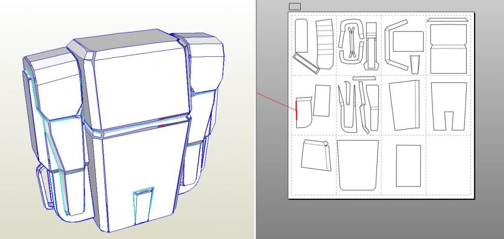Select the piece with rectangular notch cut in bottom
Screen dimensions: 504x239
(x=449, y=106)
